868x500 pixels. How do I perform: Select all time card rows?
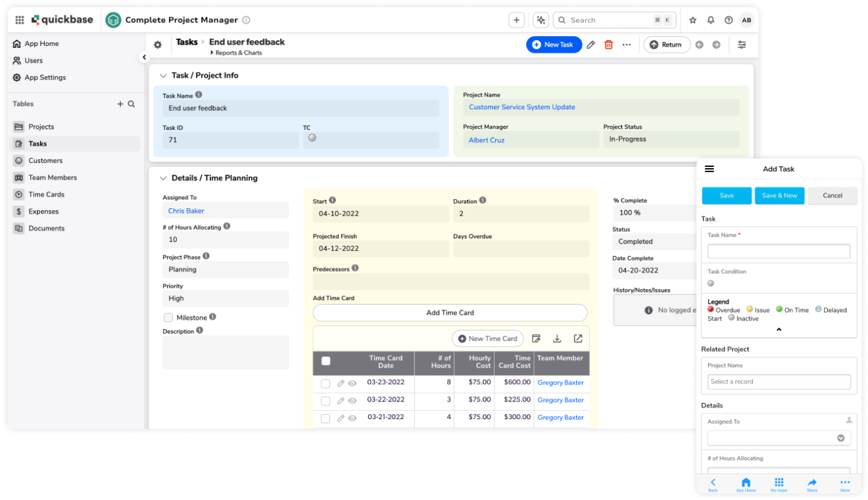(325, 360)
